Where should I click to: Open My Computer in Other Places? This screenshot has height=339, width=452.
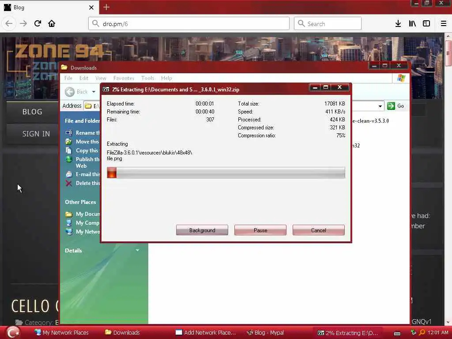[x=83, y=223]
